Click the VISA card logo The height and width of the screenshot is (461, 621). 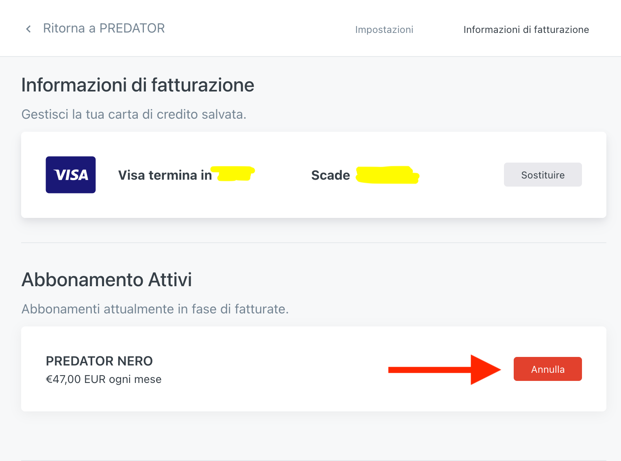(x=71, y=175)
